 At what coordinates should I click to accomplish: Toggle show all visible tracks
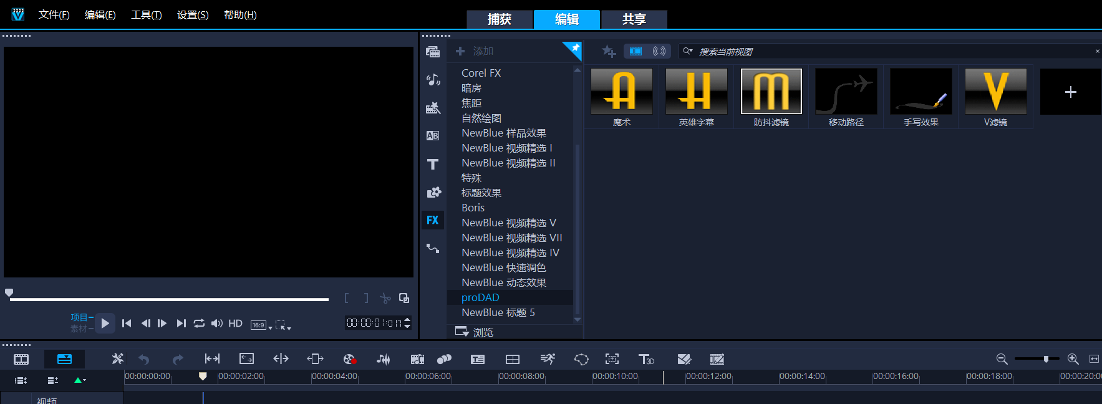[x=21, y=380]
